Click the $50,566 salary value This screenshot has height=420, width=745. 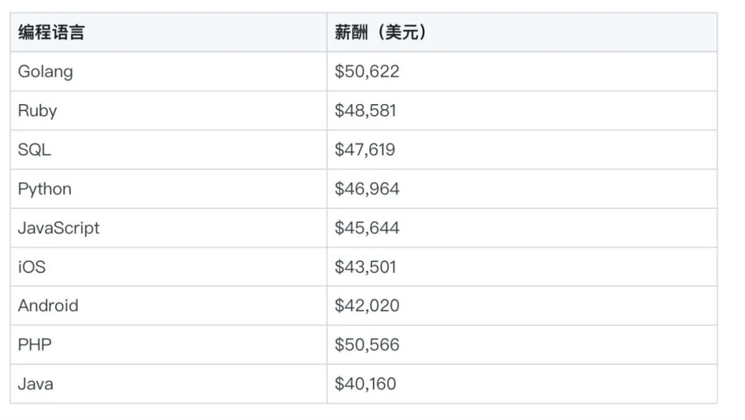click(x=367, y=345)
